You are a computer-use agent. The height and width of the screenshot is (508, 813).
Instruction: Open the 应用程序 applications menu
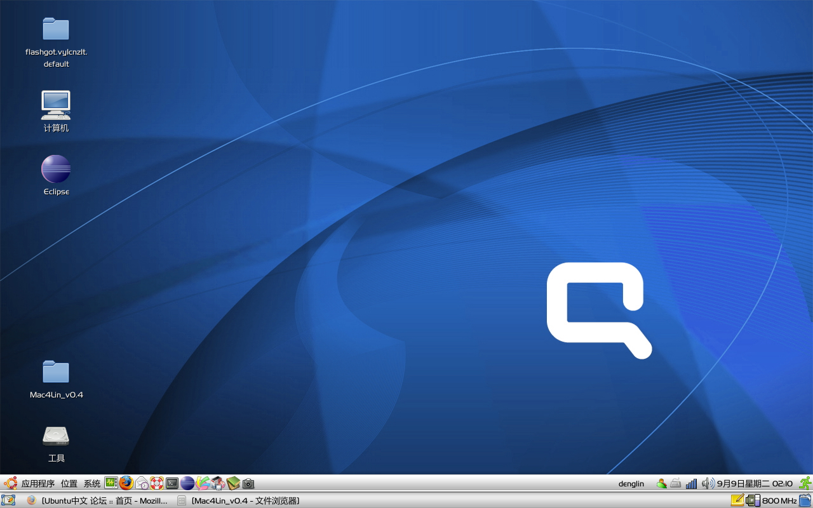38,484
